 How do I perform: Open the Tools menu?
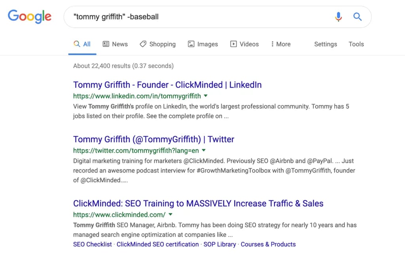(x=356, y=44)
